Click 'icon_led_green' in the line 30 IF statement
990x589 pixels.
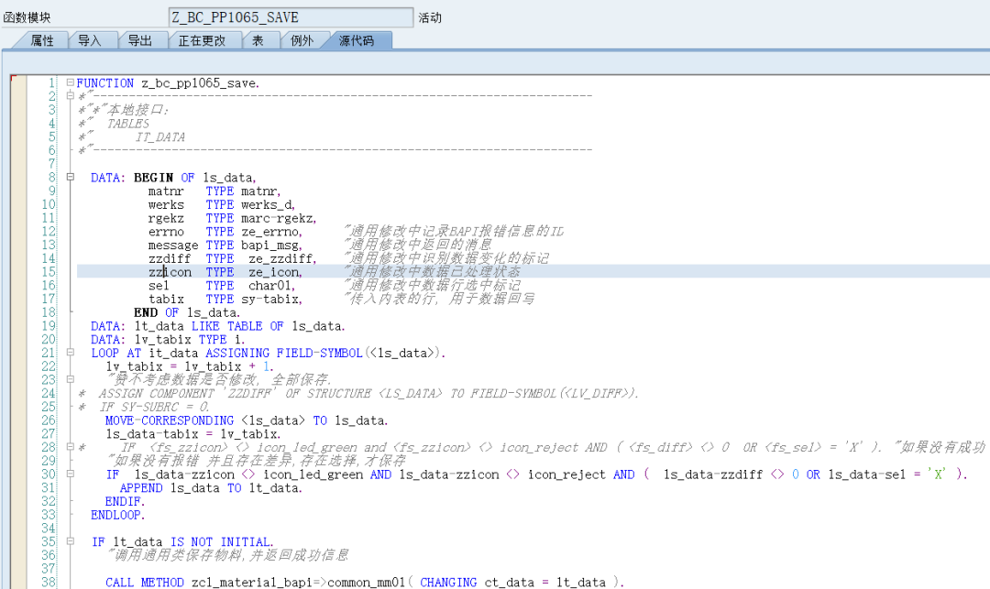click(313, 474)
